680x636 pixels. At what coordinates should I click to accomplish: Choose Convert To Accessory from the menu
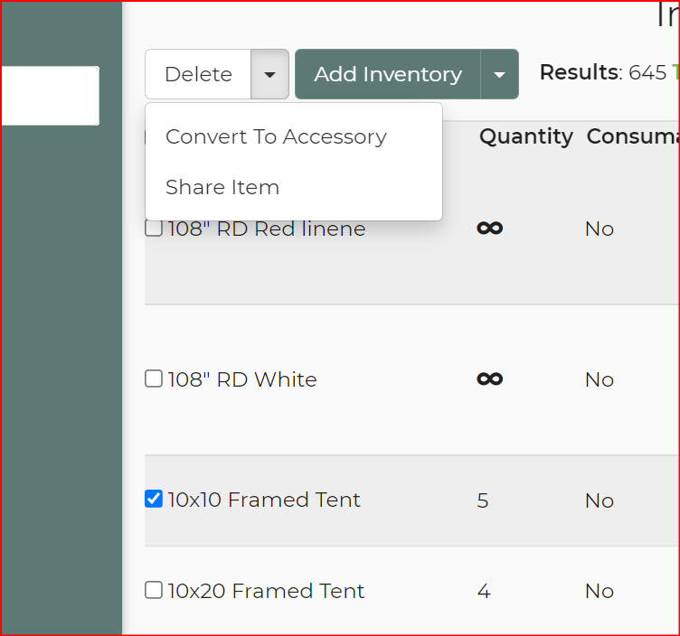pyautogui.click(x=276, y=137)
